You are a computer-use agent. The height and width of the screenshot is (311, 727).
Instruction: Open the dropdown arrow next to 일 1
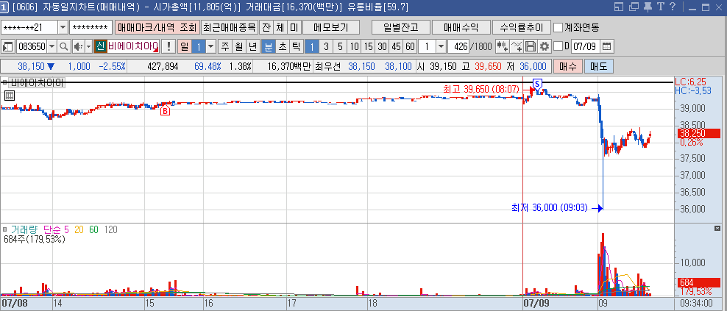[210, 46]
